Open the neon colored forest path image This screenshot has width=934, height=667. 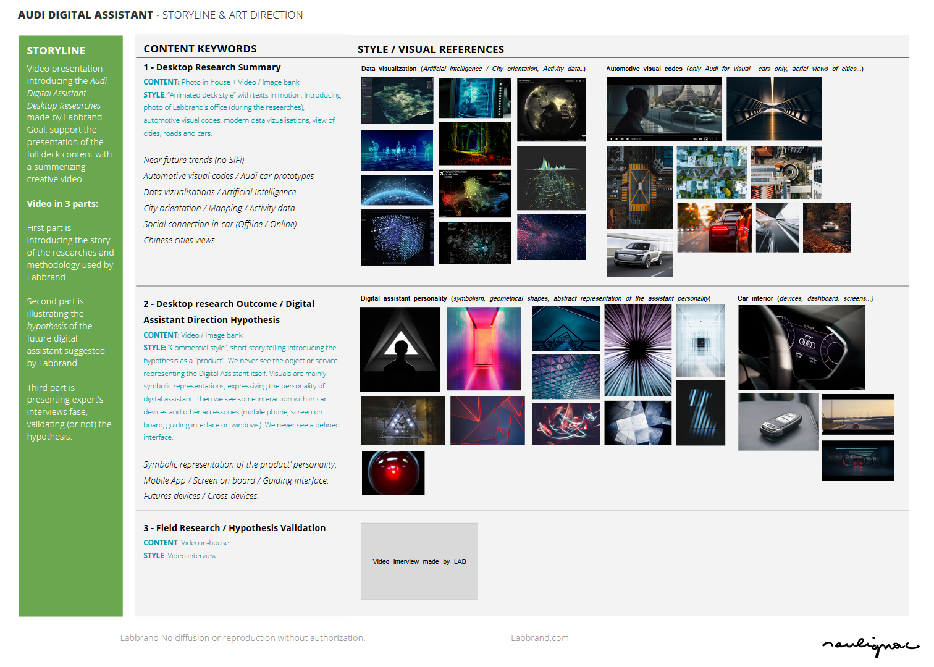[x=474, y=143]
